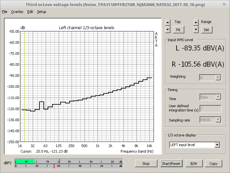Image resolution: width=230 pixels, height=173 pixels.
Task: Click the Top up arrow stepper
Action: pyautogui.click(x=167, y=22)
